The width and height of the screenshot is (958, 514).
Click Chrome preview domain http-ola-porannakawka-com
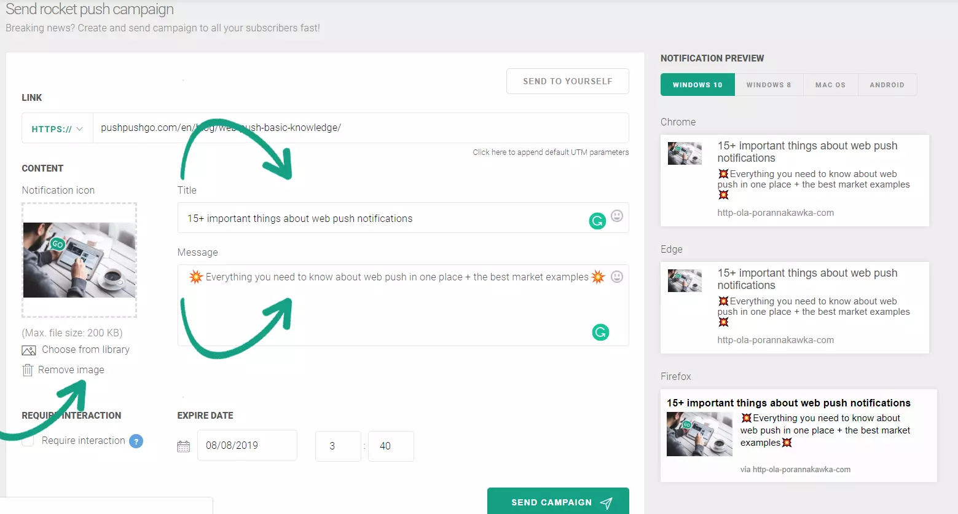(775, 213)
